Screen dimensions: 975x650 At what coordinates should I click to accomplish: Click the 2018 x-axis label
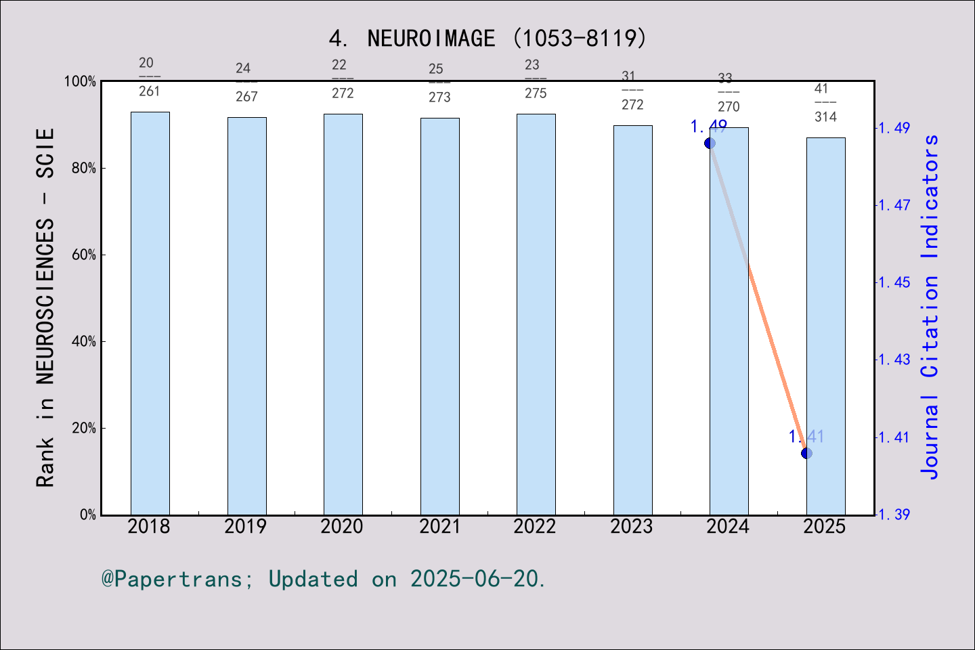click(x=149, y=526)
